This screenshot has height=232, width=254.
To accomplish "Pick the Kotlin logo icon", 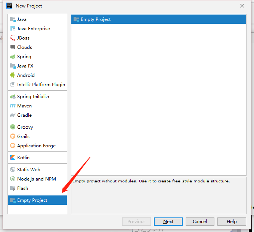I will [13, 157].
